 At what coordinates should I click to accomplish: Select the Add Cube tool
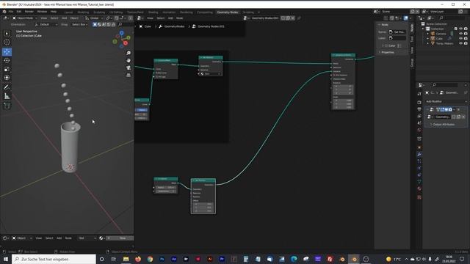[7, 106]
